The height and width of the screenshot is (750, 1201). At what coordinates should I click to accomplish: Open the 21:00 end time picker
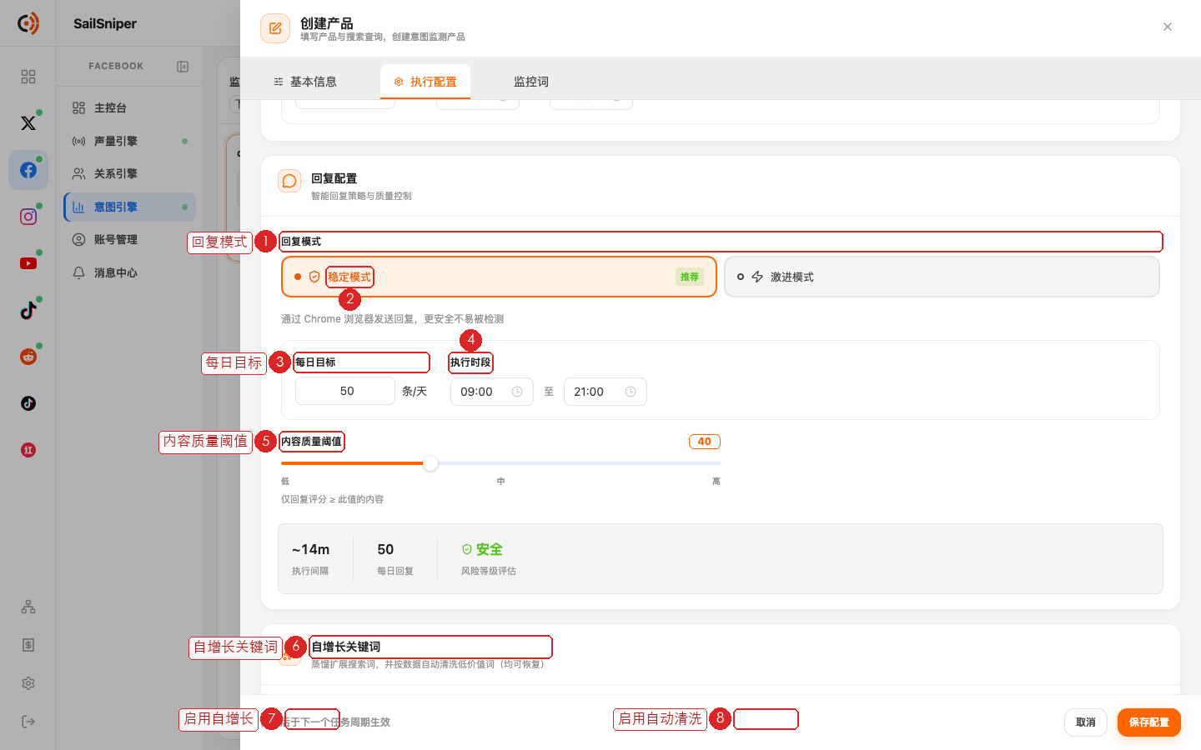pyautogui.click(x=605, y=392)
